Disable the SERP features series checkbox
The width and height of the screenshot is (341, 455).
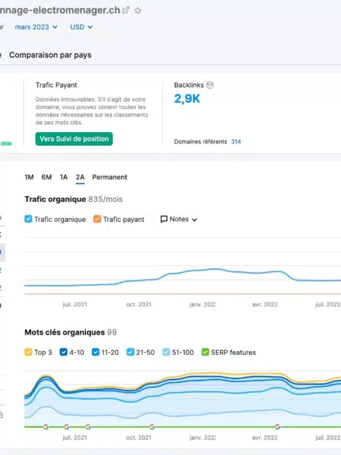point(205,352)
